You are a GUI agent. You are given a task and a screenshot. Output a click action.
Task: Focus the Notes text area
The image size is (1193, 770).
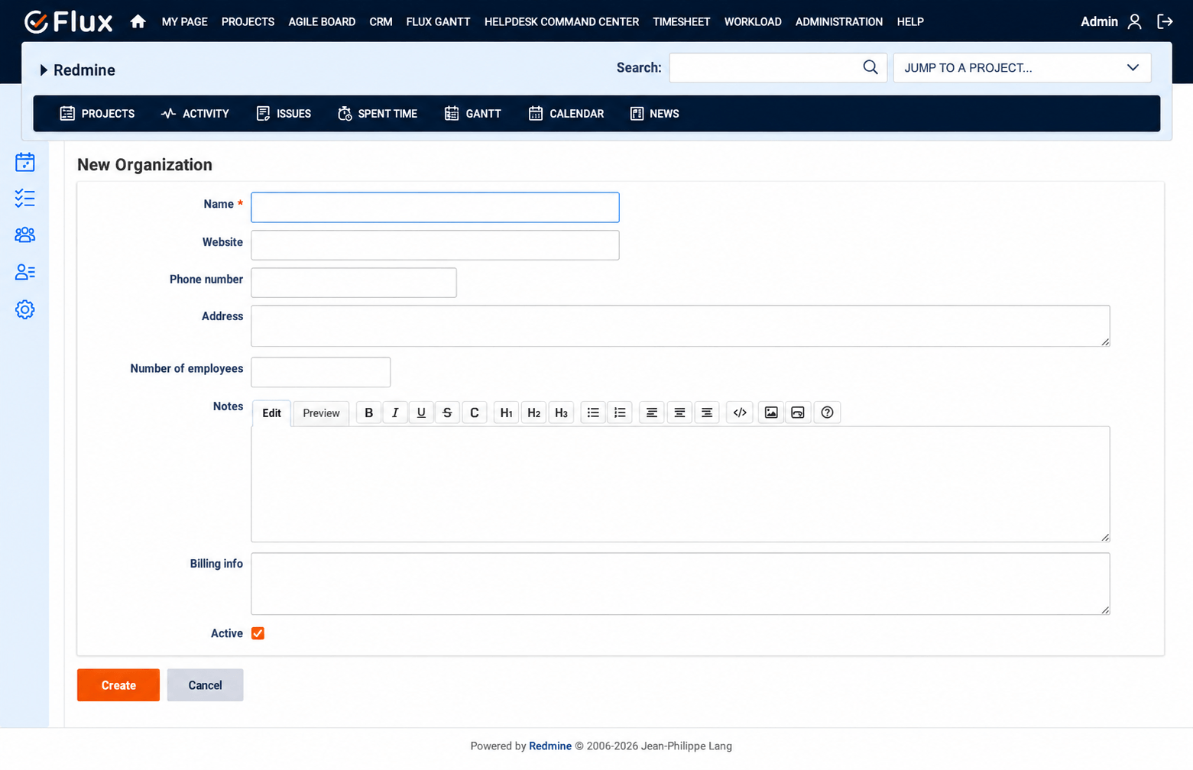[680, 484]
